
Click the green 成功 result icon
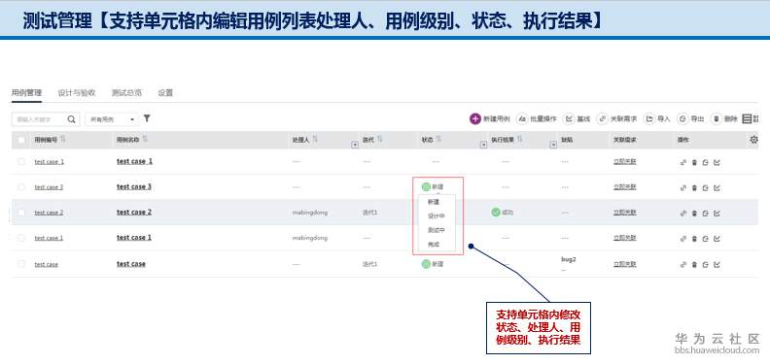pos(496,212)
